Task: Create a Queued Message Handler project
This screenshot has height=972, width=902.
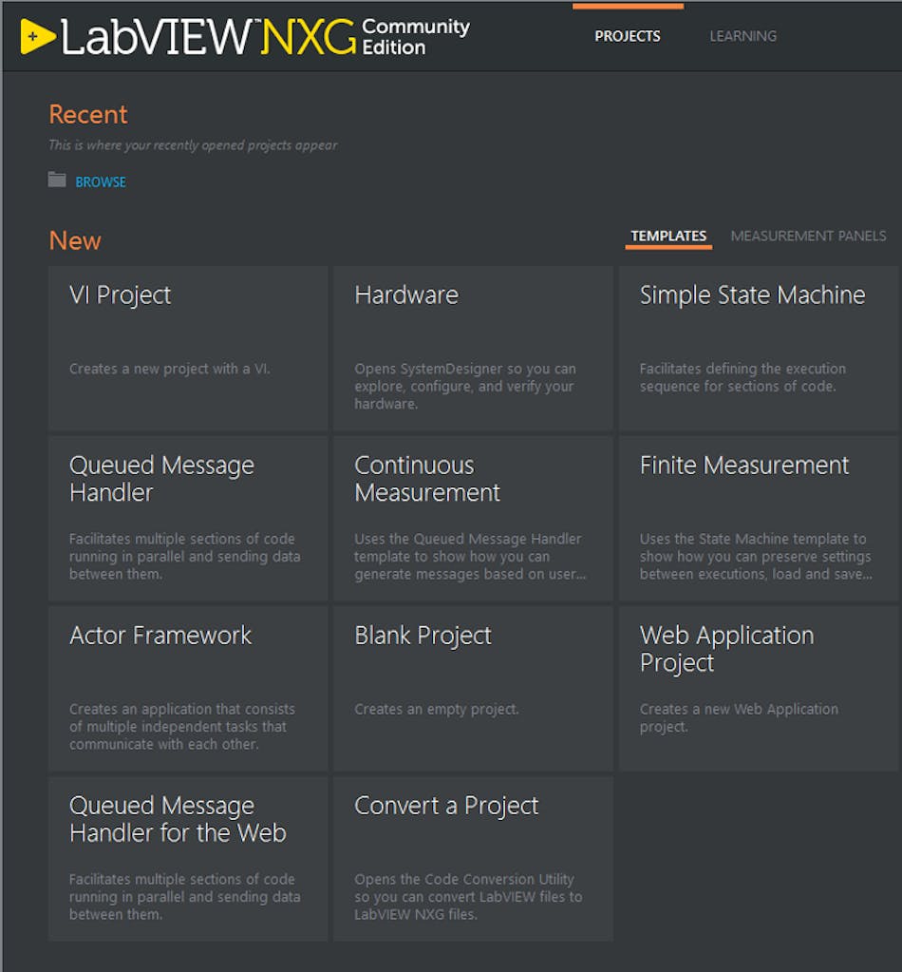Action: pyautogui.click(x=187, y=518)
